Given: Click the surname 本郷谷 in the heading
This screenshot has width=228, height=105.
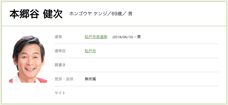Looking at the screenshot, I should pos(24,14).
